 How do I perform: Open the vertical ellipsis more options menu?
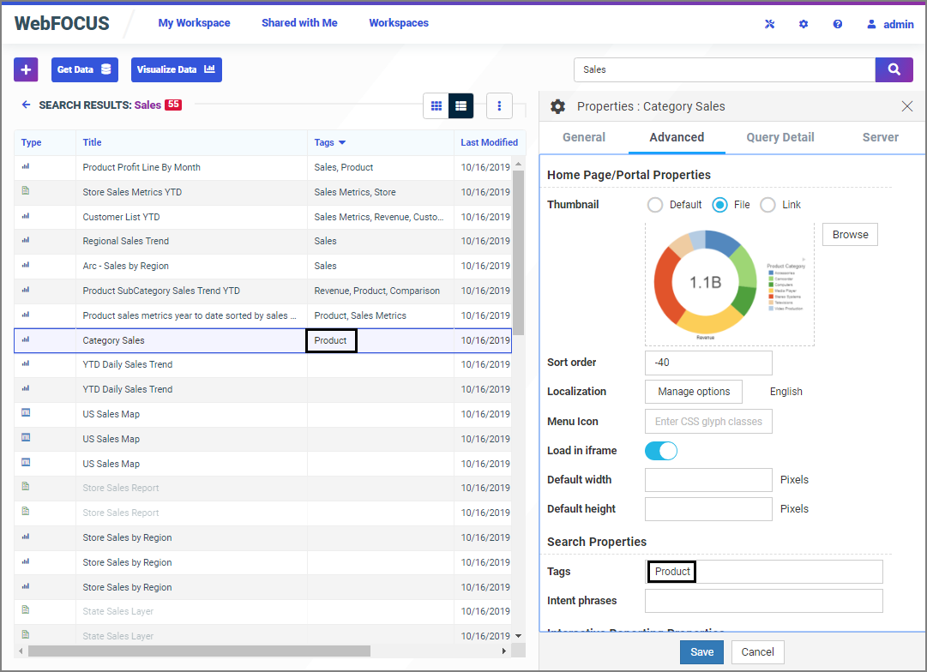pos(499,105)
